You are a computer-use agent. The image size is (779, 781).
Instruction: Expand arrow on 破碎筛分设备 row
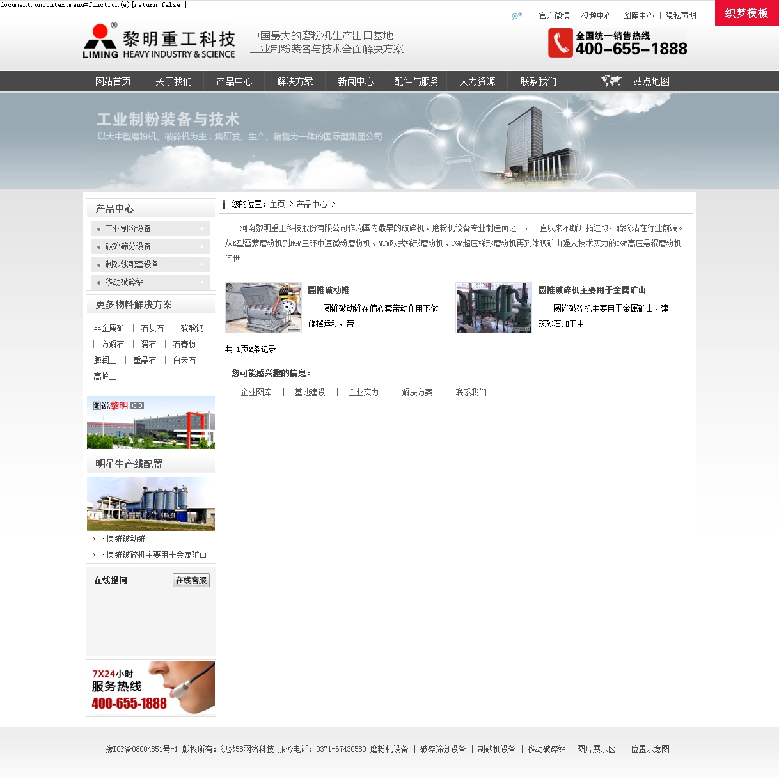pos(202,246)
